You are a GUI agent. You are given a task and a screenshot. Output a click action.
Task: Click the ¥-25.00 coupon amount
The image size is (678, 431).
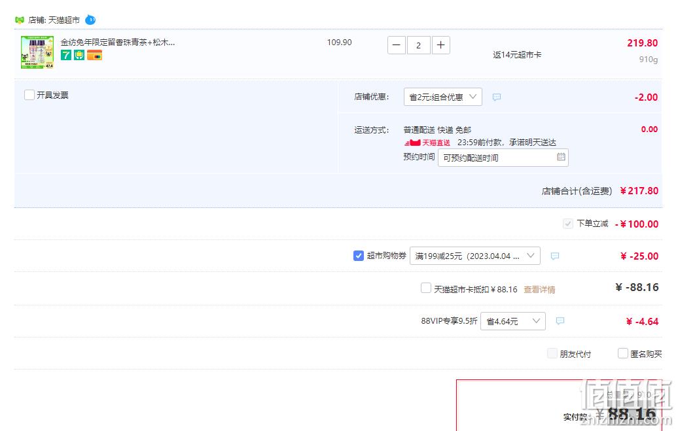[639, 256]
